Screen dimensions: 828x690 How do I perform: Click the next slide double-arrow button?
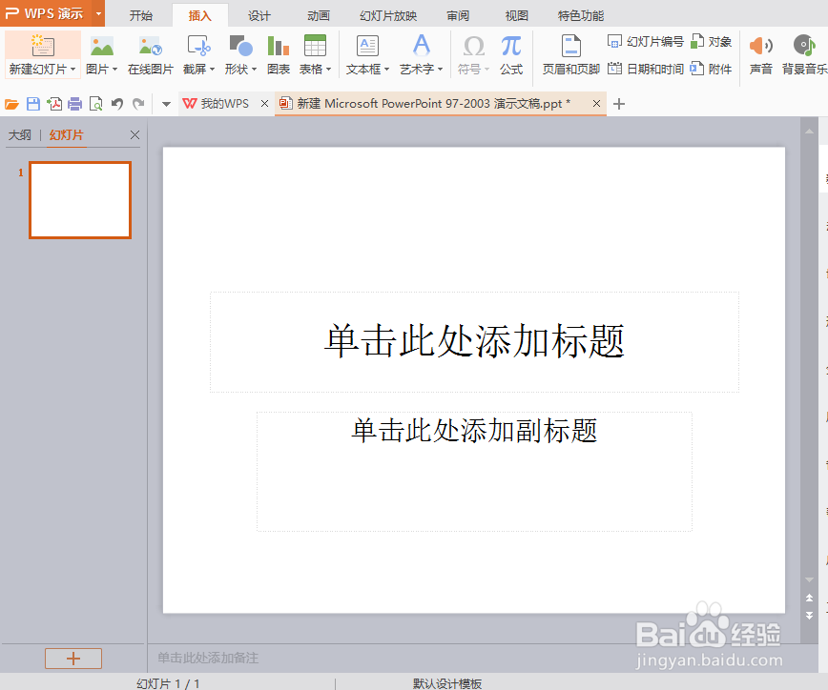(x=809, y=615)
